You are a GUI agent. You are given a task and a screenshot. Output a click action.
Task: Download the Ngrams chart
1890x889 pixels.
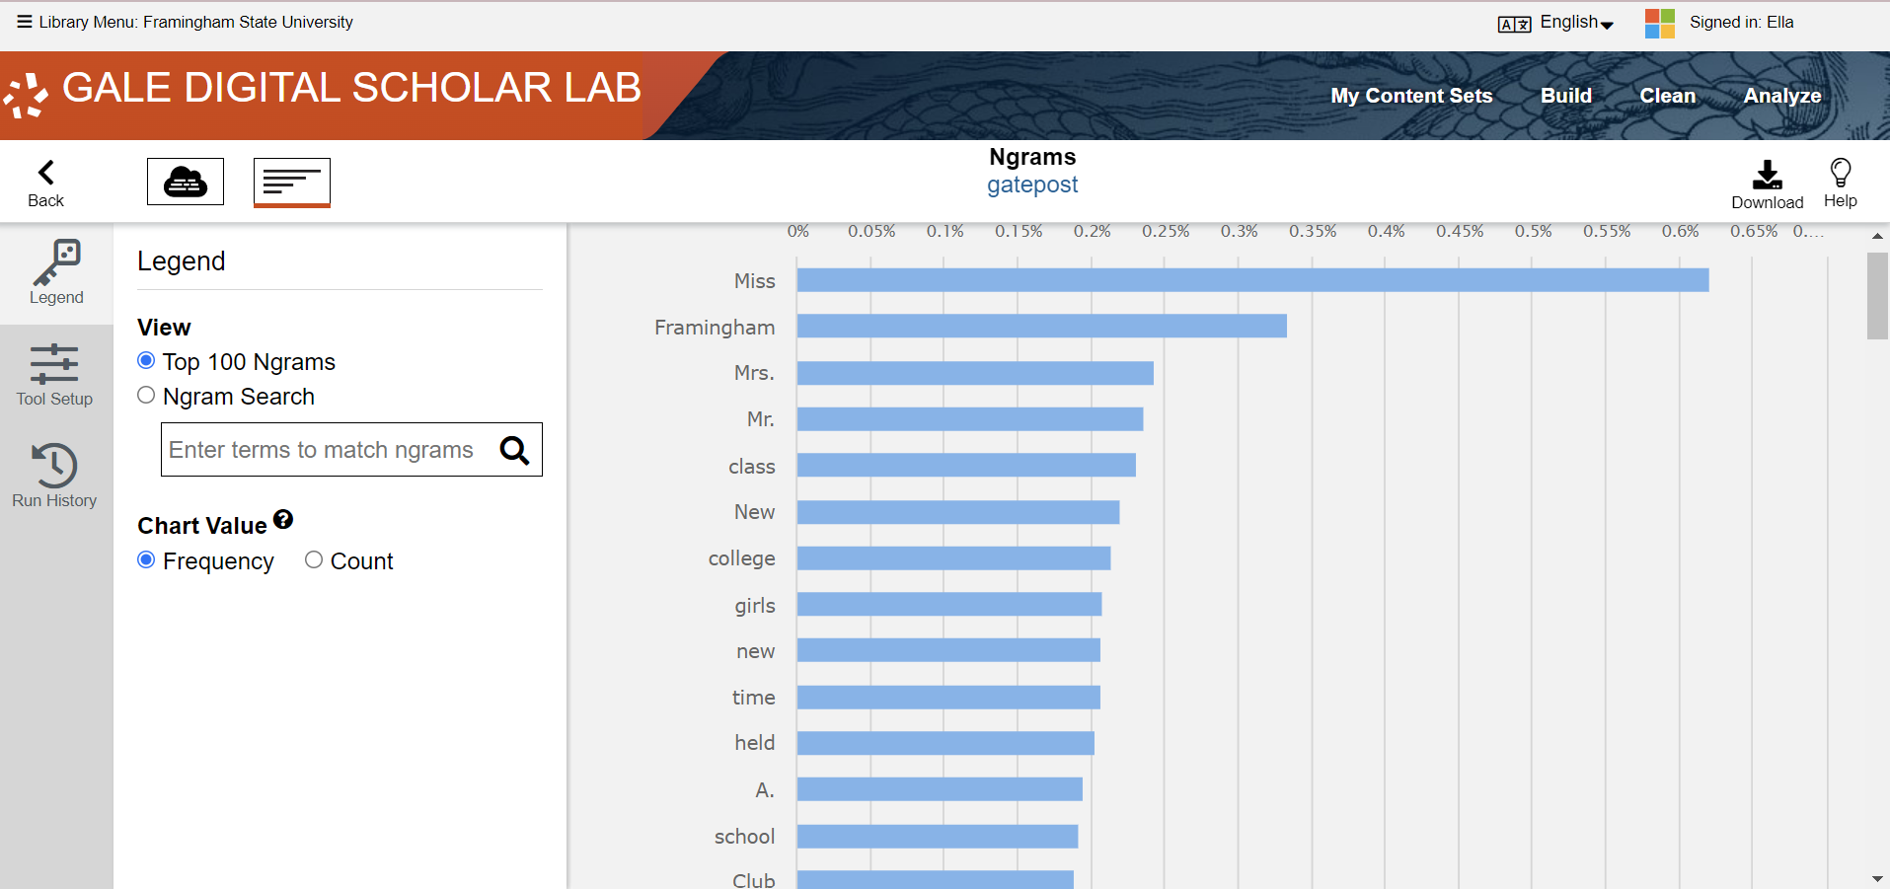point(1767,175)
